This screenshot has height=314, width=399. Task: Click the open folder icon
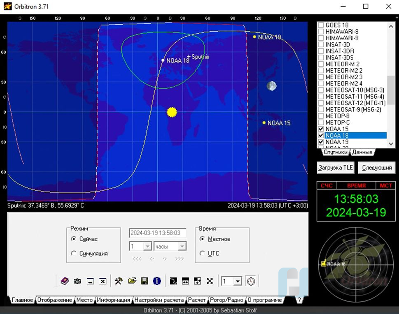click(132, 281)
